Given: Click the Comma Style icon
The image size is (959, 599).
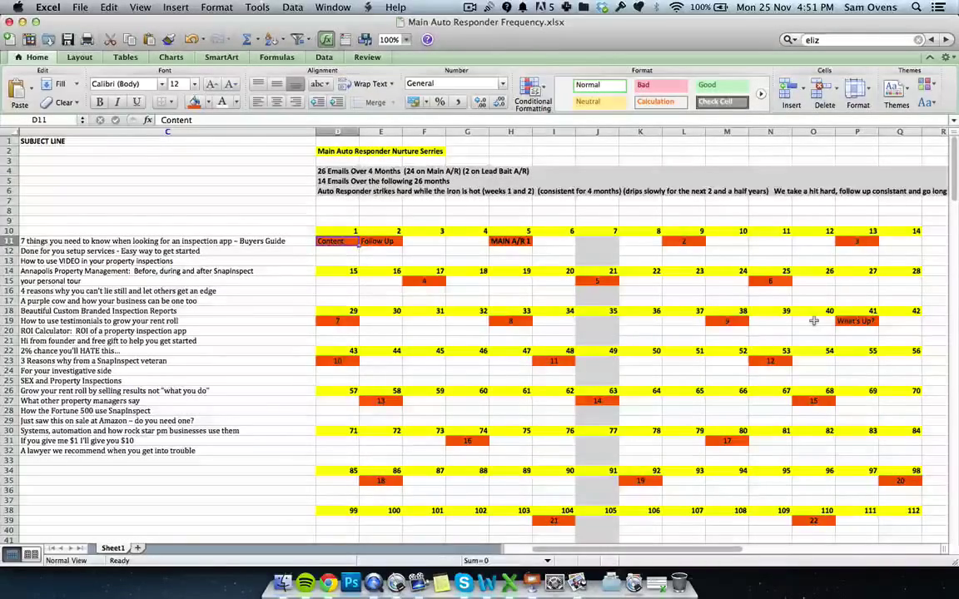Looking at the screenshot, I should (x=458, y=102).
